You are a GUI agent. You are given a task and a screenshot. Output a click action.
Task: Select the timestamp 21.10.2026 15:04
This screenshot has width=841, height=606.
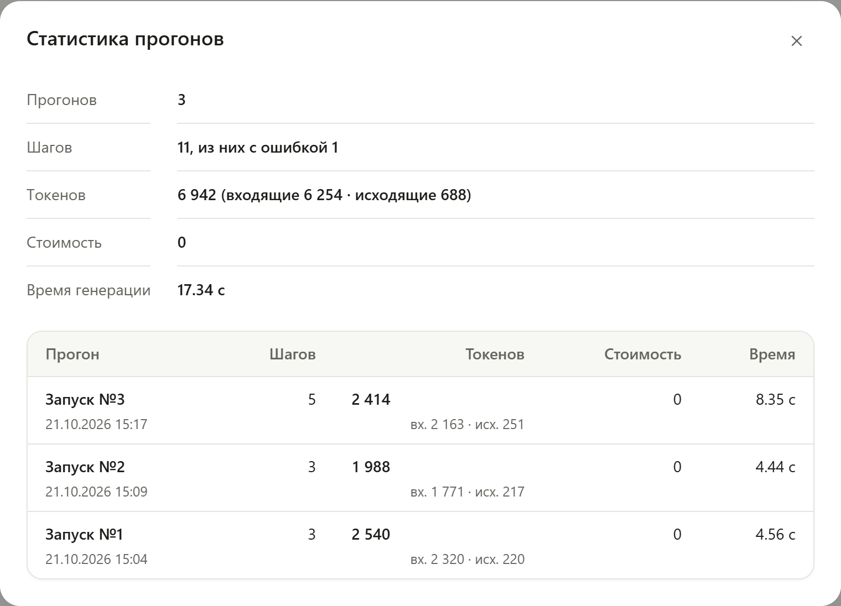click(x=96, y=560)
